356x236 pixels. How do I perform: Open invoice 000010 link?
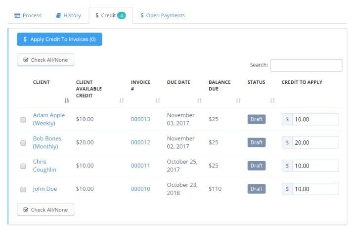(x=140, y=189)
